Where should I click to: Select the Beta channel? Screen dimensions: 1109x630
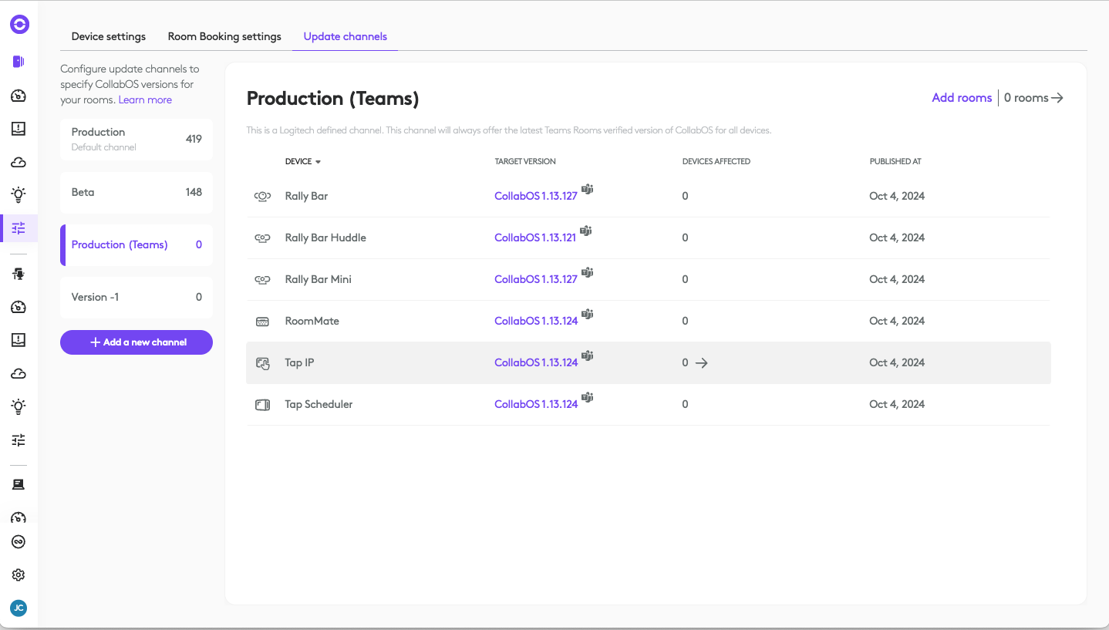tap(137, 192)
